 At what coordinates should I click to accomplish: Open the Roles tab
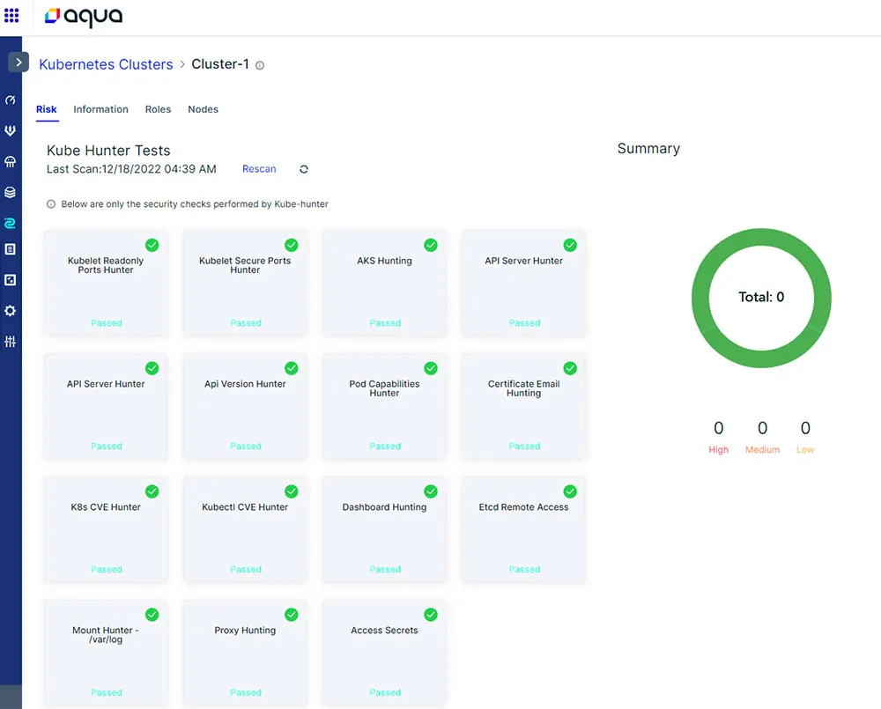click(x=158, y=109)
